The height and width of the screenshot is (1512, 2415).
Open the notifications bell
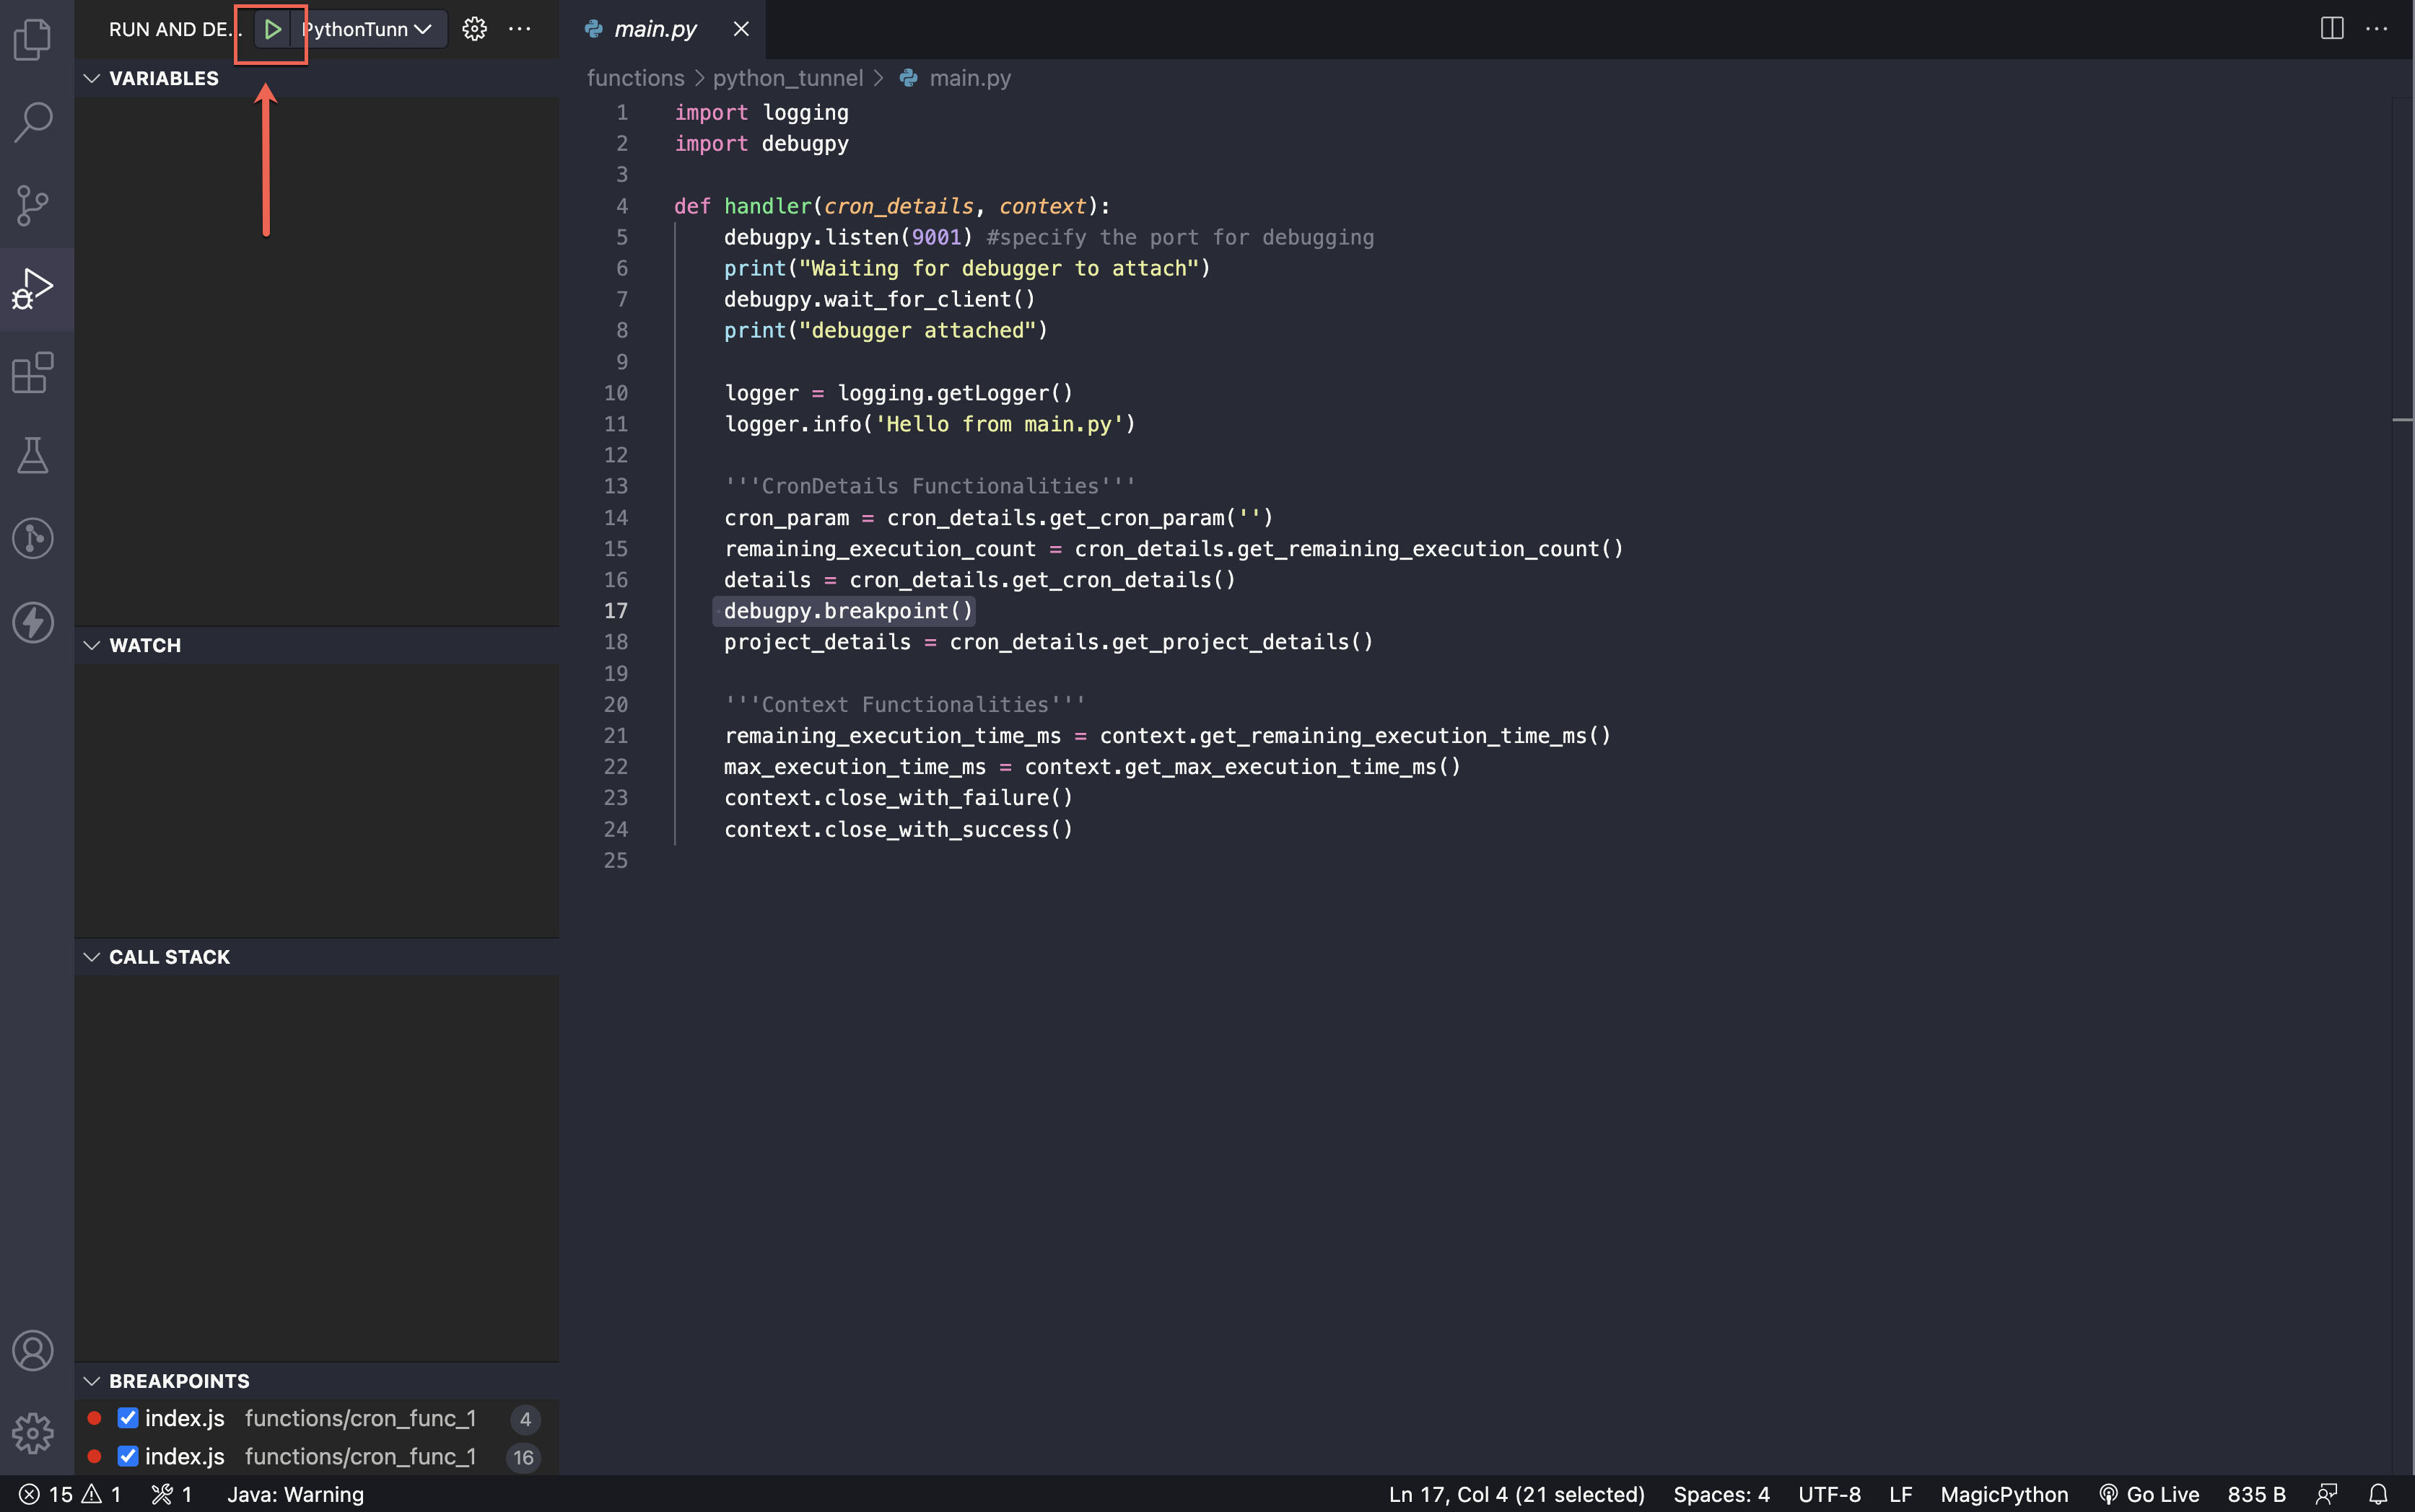2378,1494
